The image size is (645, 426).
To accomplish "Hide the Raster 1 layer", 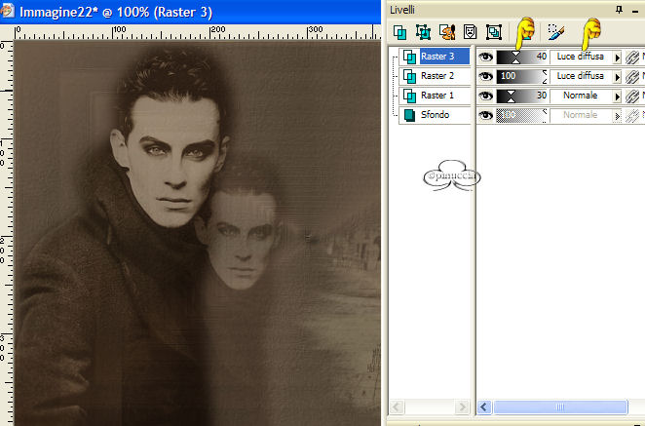I will [x=485, y=96].
